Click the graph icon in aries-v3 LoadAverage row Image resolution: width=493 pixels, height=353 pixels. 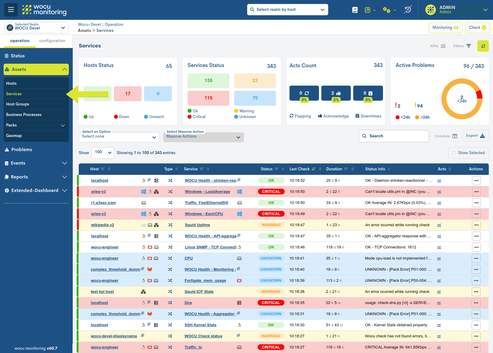tap(439, 192)
